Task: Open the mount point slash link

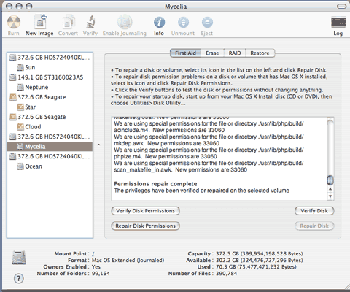Action: [93, 254]
